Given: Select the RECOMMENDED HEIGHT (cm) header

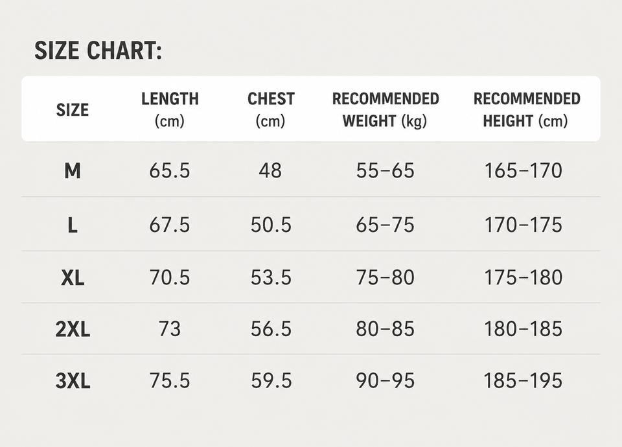Looking at the screenshot, I should click(527, 110).
